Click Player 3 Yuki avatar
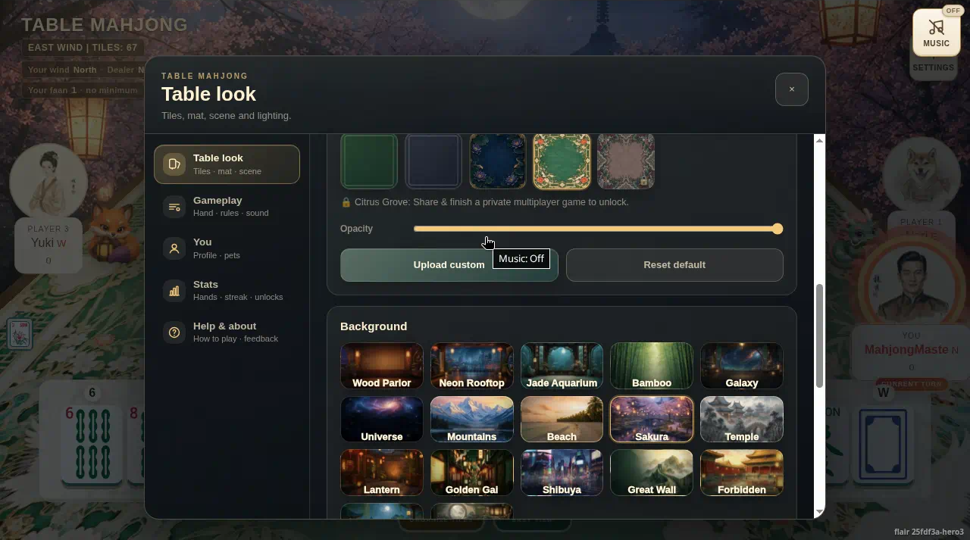Screen dimensions: 970x540 point(48,183)
